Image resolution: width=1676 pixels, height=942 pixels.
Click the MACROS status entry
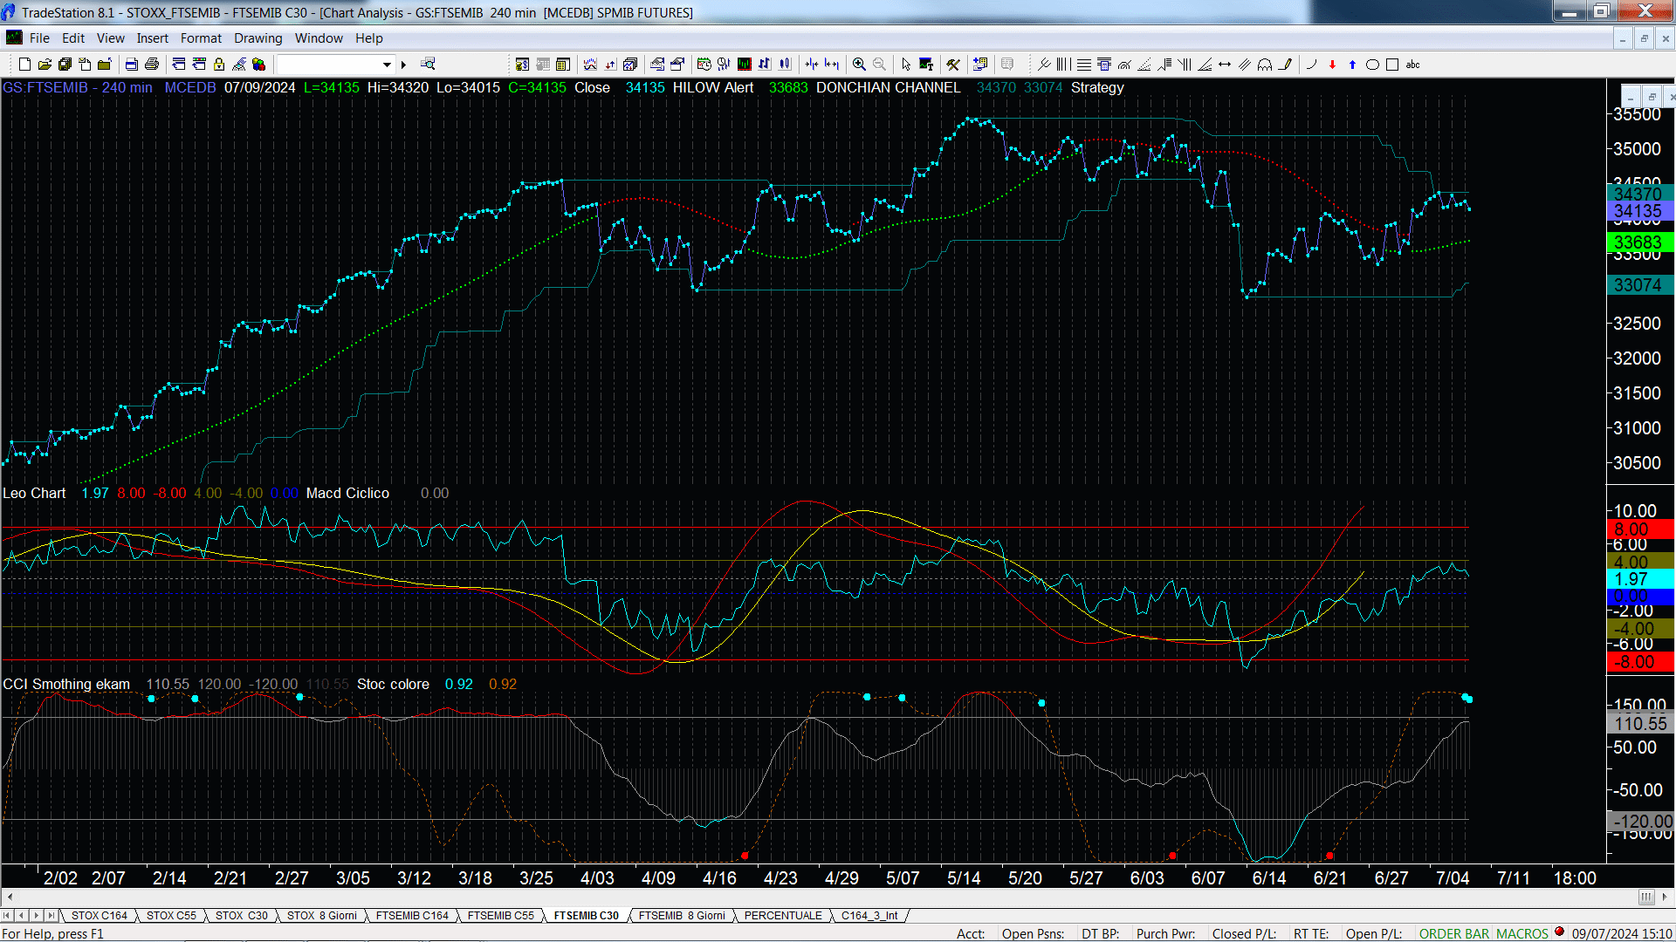[x=1522, y=933]
